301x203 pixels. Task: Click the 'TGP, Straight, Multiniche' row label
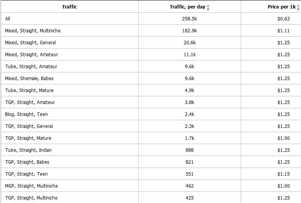click(31, 198)
